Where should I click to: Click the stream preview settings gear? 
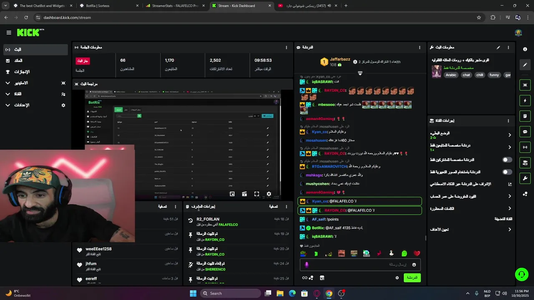click(x=269, y=194)
